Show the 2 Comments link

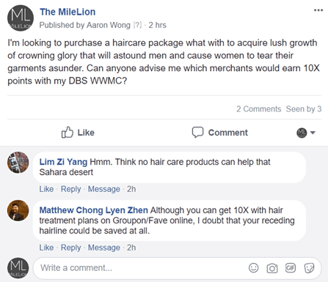point(258,109)
